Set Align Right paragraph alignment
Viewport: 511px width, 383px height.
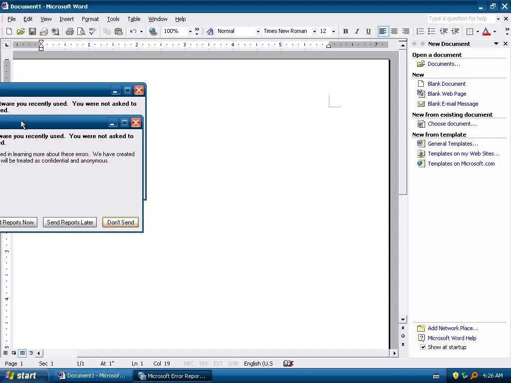click(x=405, y=31)
